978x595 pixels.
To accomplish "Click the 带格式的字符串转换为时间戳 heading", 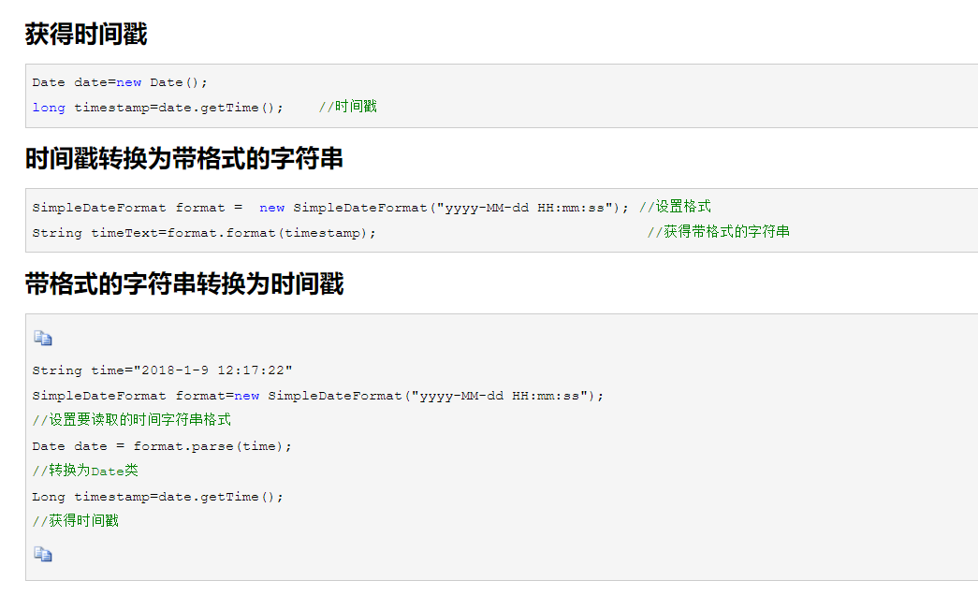I will coord(184,283).
